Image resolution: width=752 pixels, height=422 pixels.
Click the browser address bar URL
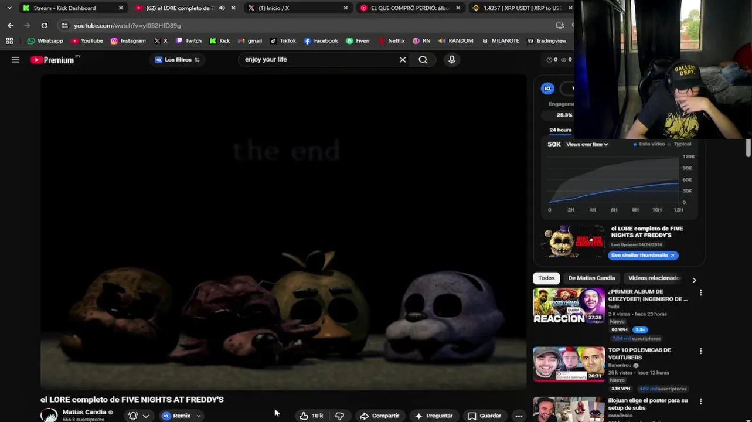point(127,26)
